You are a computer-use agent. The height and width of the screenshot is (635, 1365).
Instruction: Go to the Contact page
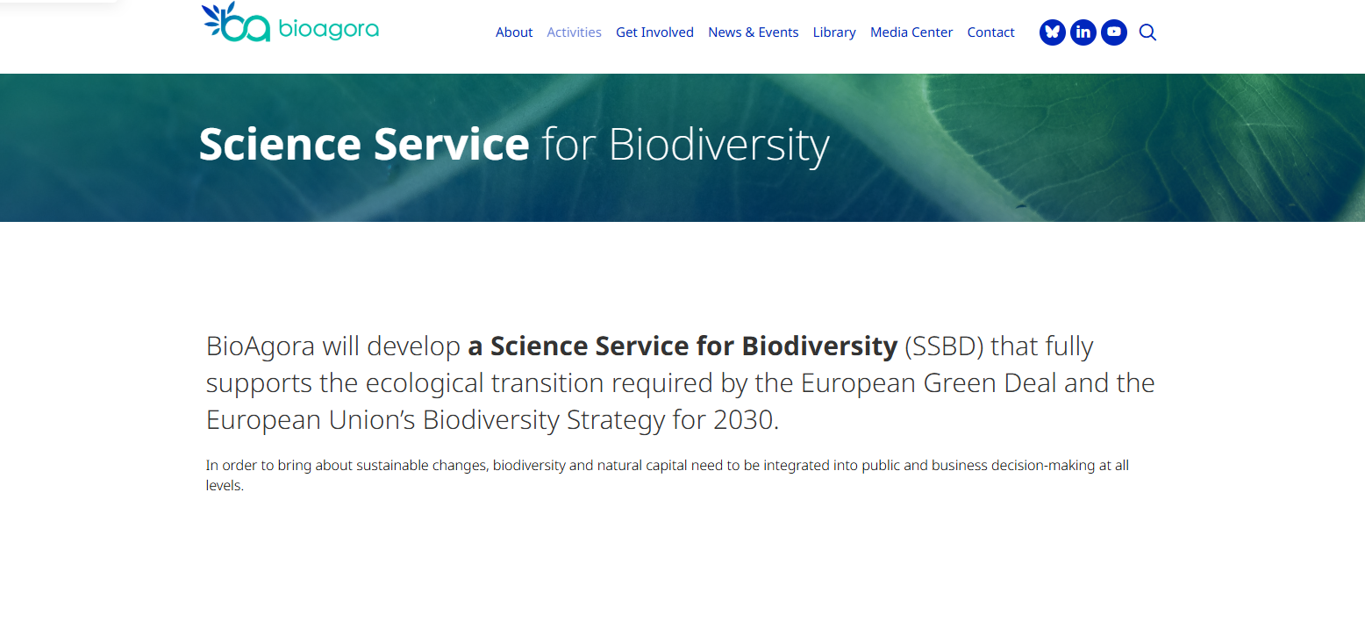click(990, 32)
